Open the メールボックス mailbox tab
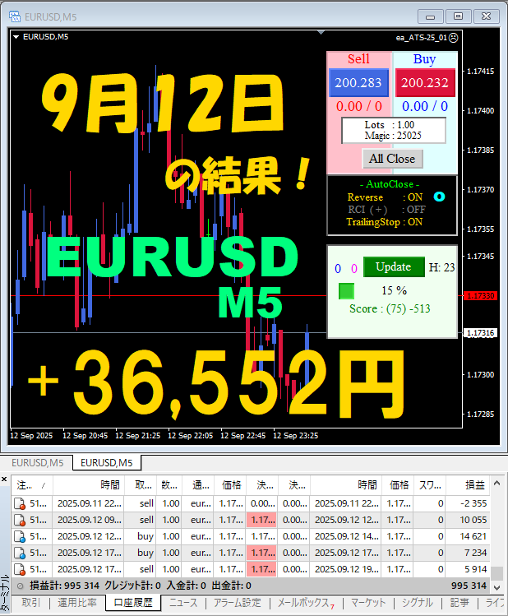The height and width of the screenshot is (616, 508). click(x=306, y=603)
